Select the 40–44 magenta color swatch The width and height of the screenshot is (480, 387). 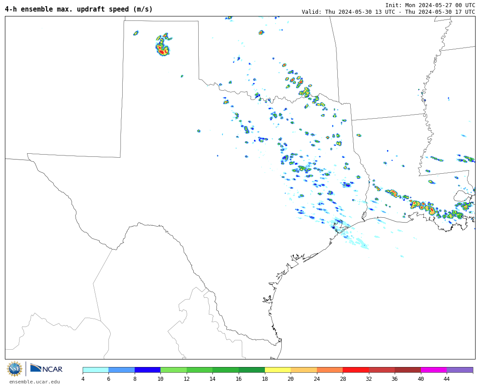434,370
